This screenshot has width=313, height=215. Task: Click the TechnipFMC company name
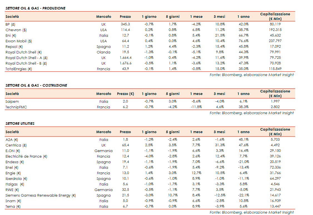pyautogui.click(x=16, y=107)
